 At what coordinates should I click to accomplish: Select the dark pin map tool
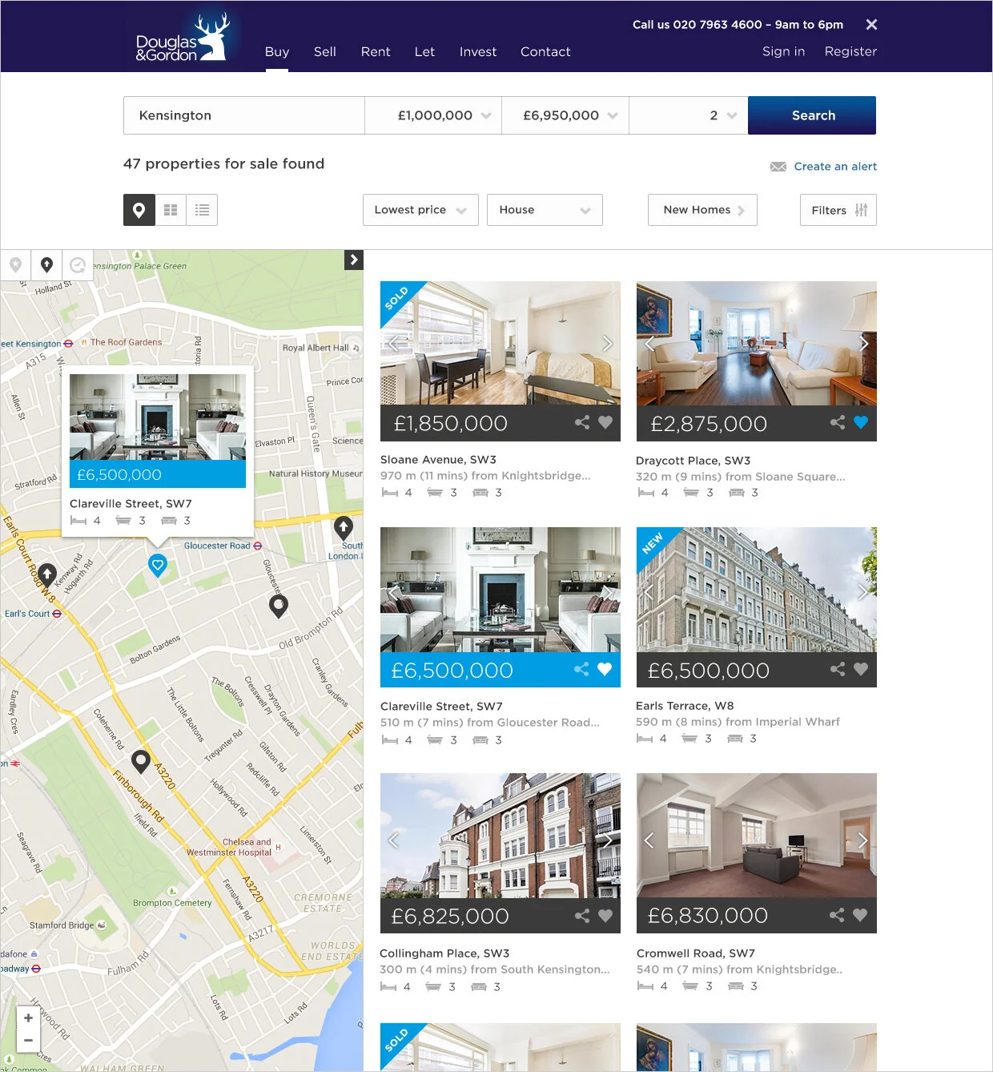[x=46, y=264]
